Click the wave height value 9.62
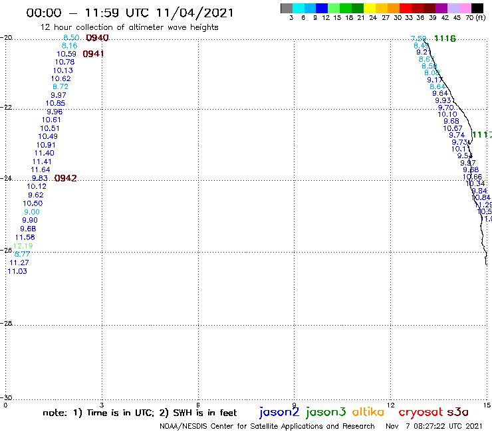492x432 pixels. click(x=35, y=195)
